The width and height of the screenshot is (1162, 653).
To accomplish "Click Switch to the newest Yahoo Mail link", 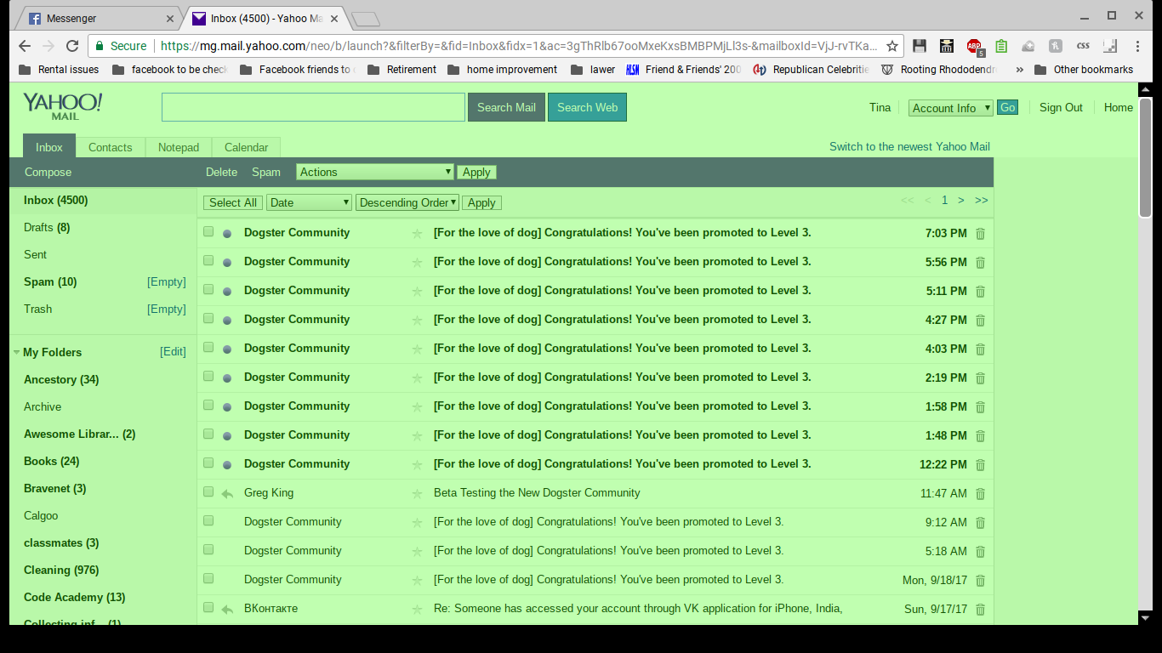I will pos(909,146).
